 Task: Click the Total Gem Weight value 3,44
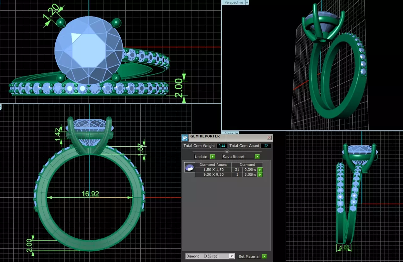coord(222,146)
